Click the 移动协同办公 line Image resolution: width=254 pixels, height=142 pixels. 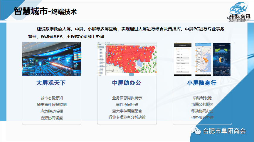[202, 111]
